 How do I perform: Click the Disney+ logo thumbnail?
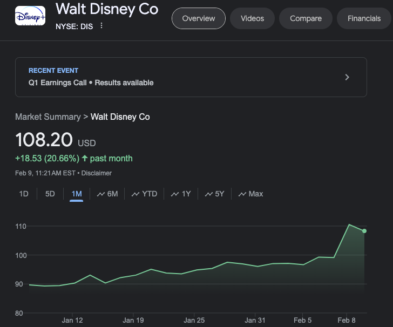coord(30,17)
